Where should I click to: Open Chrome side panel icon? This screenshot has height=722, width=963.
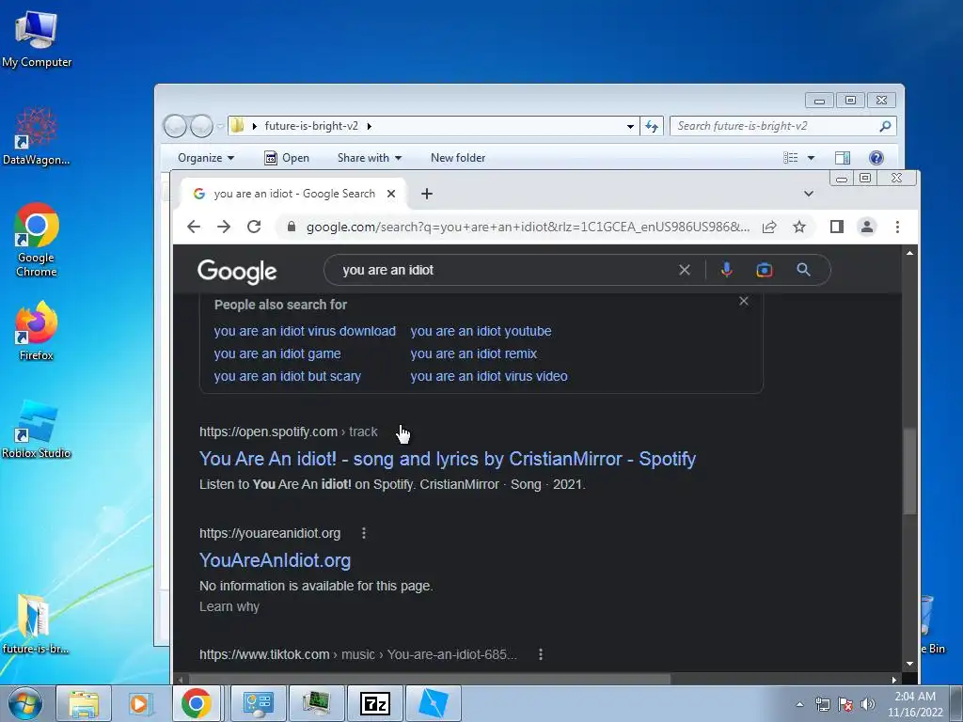click(x=836, y=227)
